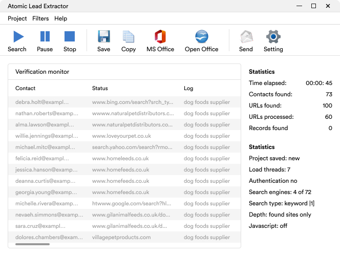Export results to MS Office

click(x=160, y=41)
